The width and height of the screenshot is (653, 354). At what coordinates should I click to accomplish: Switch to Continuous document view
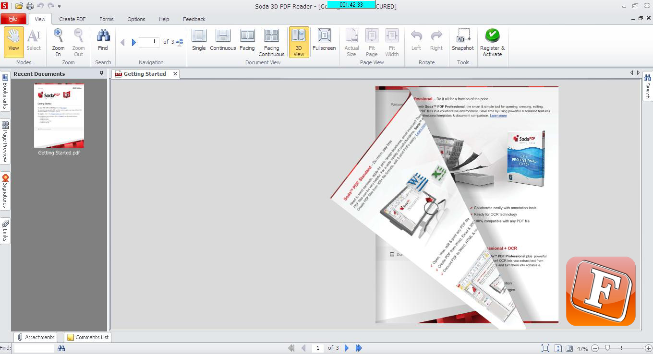click(223, 40)
